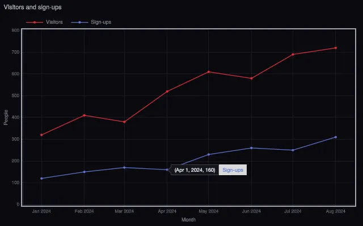
Task: Select the Visitors point for Jun 2024
Action: point(251,79)
